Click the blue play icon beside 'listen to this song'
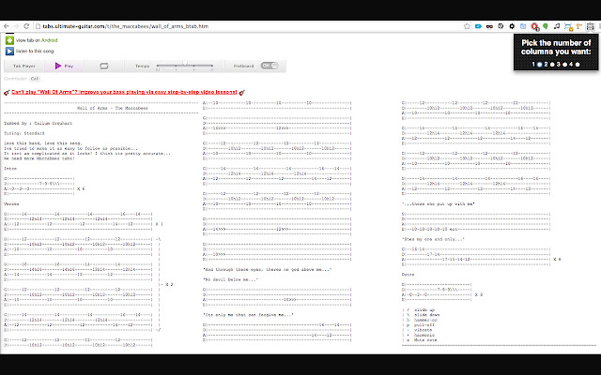This screenshot has height=375, width=601. (9, 51)
